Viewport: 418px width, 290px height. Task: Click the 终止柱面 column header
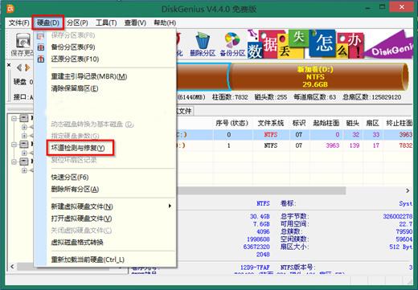point(399,123)
